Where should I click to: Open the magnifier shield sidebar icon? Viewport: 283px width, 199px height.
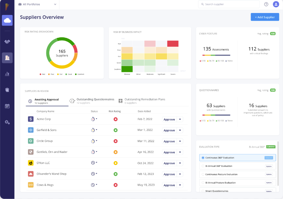[7, 90]
